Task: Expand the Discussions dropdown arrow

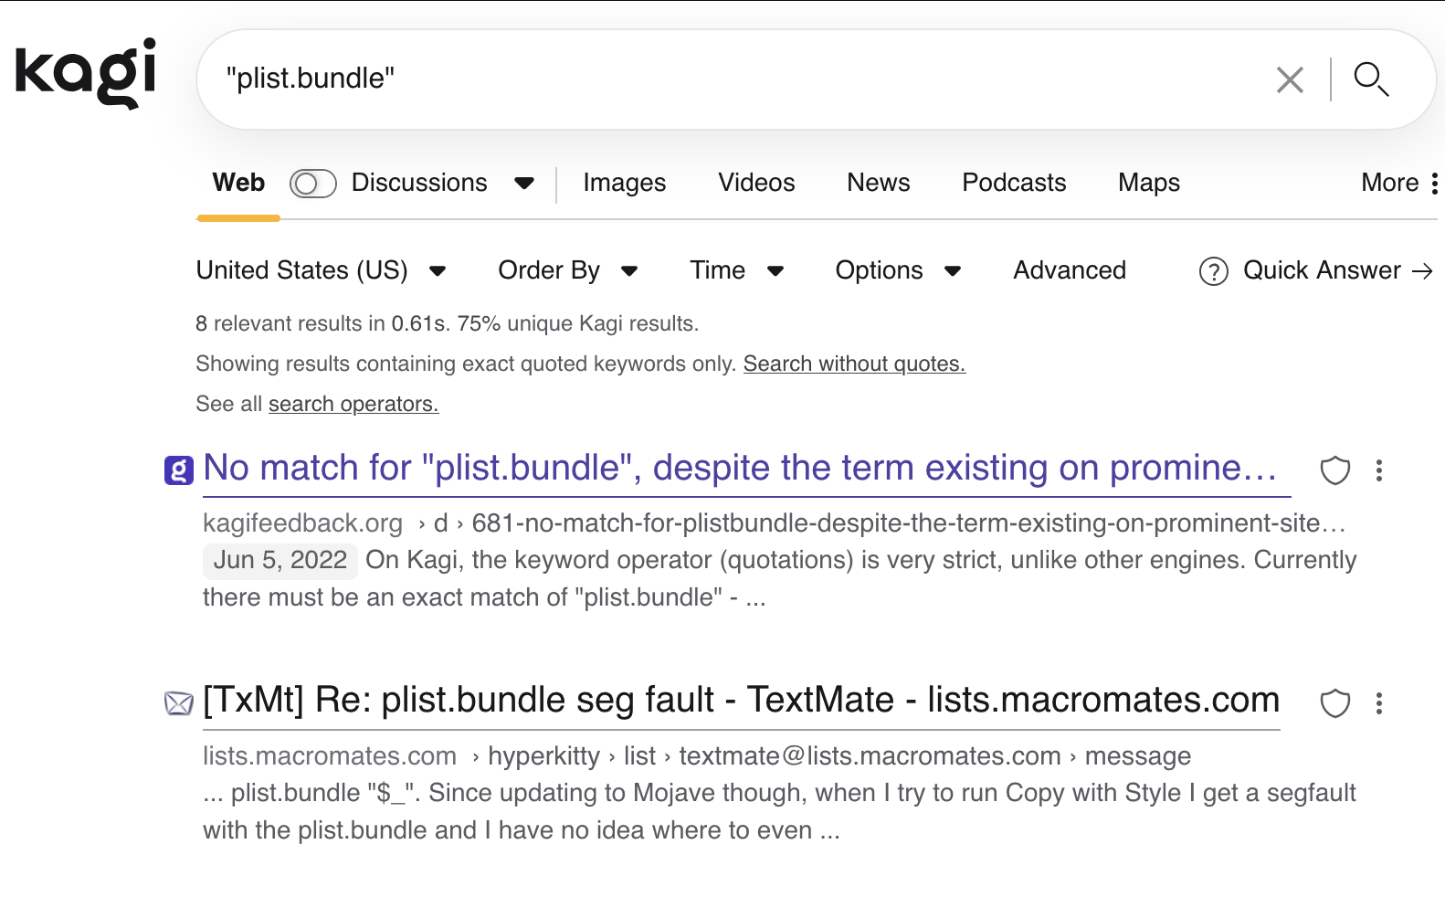Action: [x=524, y=184]
